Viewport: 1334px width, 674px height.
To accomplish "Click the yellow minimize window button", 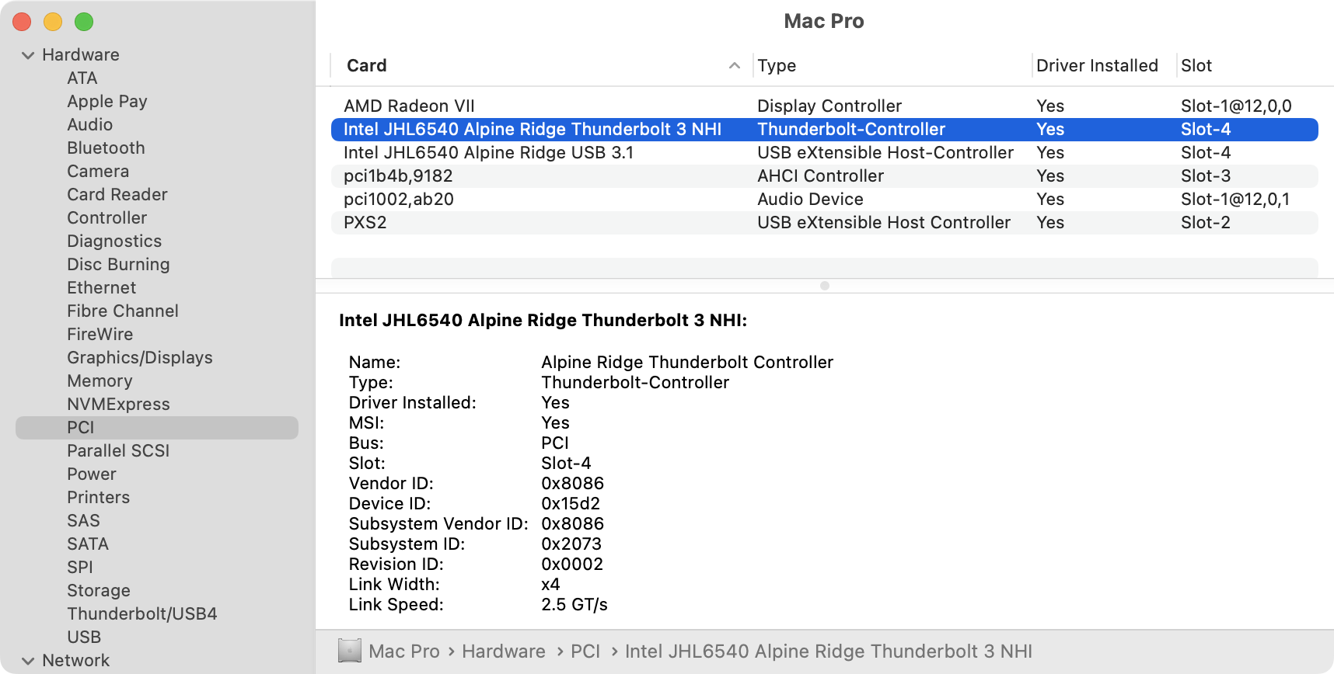I will point(53,22).
